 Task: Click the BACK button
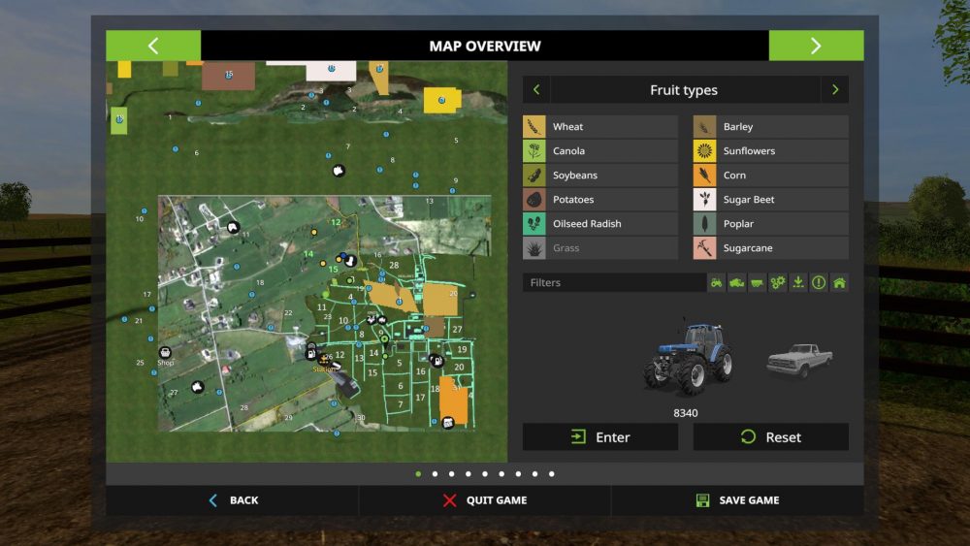pos(233,500)
